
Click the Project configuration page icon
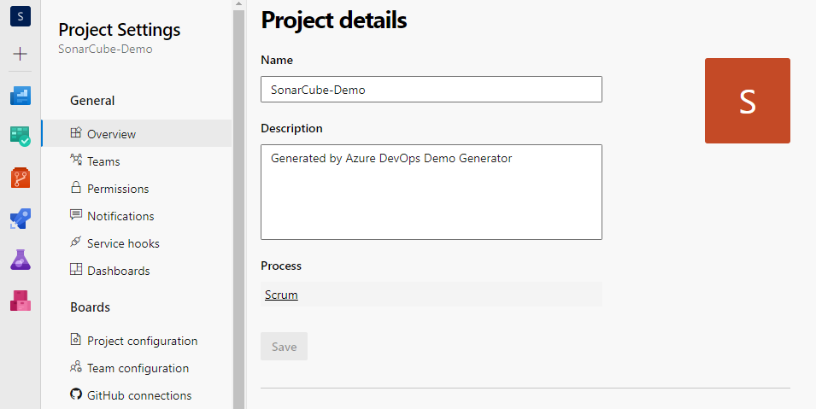click(x=76, y=339)
